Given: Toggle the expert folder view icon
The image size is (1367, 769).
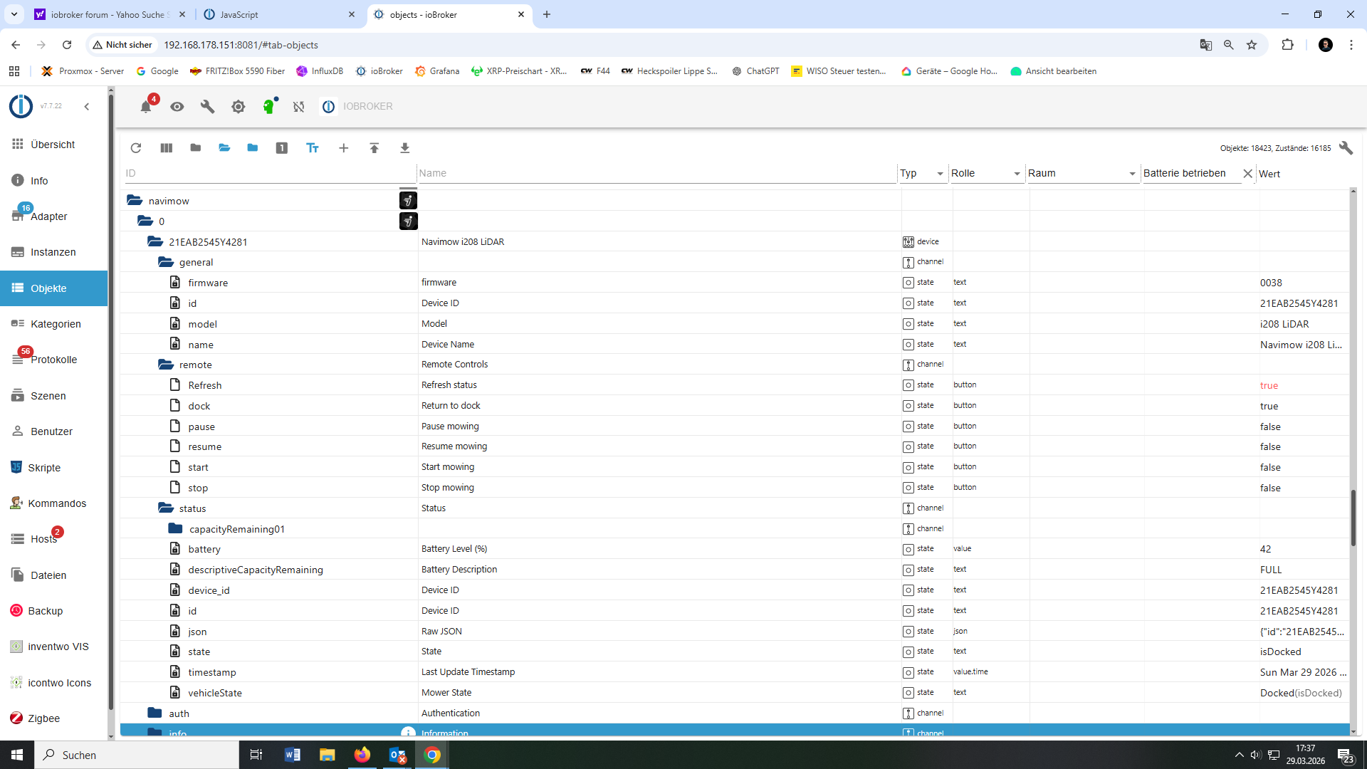Looking at the screenshot, I should [x=253, y=148].
